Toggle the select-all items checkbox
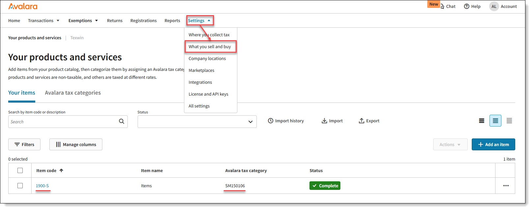This screenshot has width=532, height=210. pos(20,170)
